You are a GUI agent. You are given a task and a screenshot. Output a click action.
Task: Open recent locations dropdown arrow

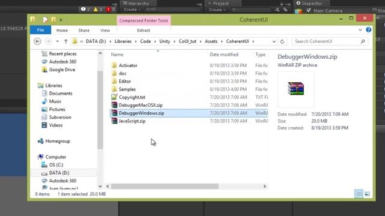[57, 41]
